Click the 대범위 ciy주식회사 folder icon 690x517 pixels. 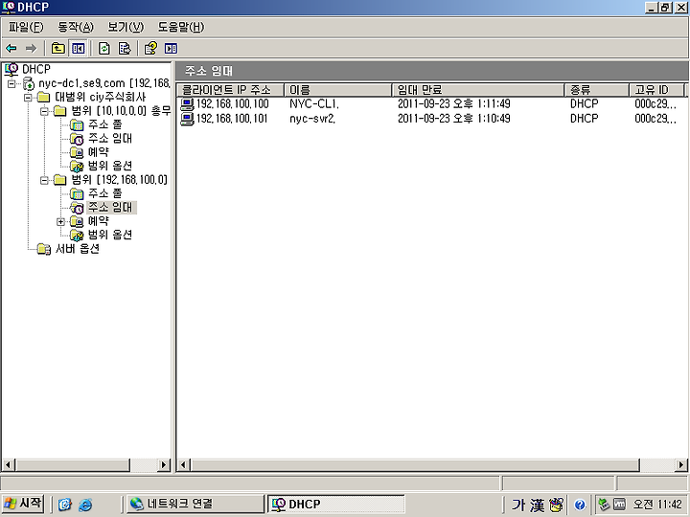click(x=43, y=97)
